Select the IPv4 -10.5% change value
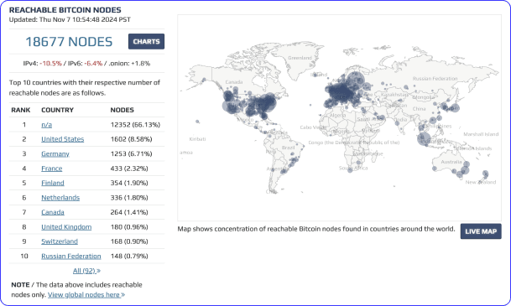The height and width of the screenshot is (306, 511). (x=51, y=64)
